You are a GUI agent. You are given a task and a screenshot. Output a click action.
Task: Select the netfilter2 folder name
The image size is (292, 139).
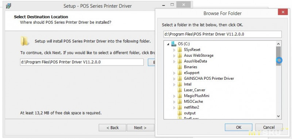click(x=192, y=107)
